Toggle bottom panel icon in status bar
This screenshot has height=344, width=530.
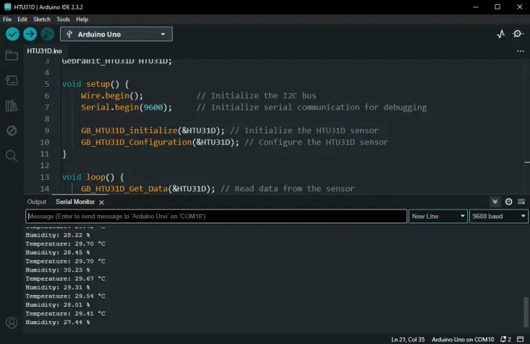pos(520,339)
